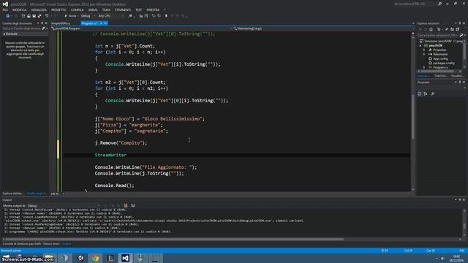Switch to the SimpleJSON.cs tab
Screen dimensions: 468x263
pyautogui.click(x=61, y=23)
